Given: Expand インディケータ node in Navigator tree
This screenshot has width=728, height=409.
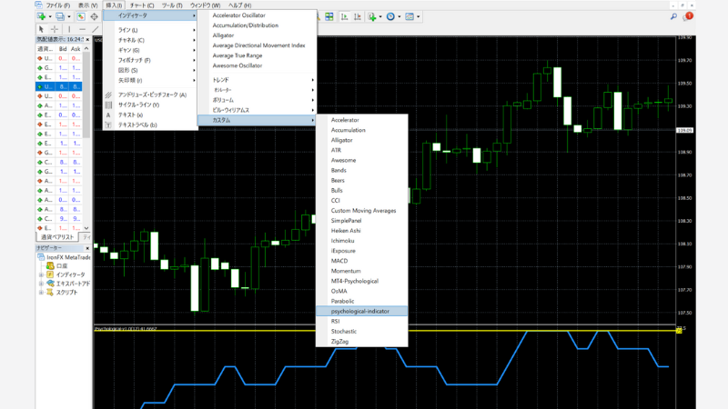Looking at the screenshot, I should (x=41, y=274).
